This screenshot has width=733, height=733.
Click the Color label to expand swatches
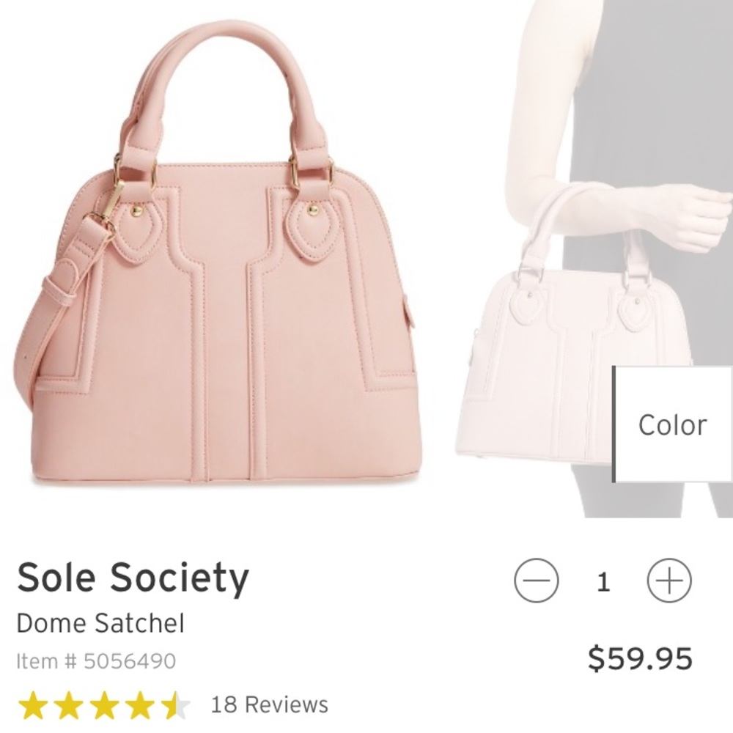671,424
